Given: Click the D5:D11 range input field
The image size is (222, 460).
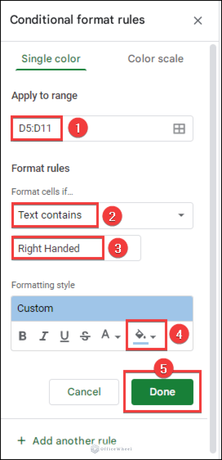Looking at the screenshot, I should point(36,128).
